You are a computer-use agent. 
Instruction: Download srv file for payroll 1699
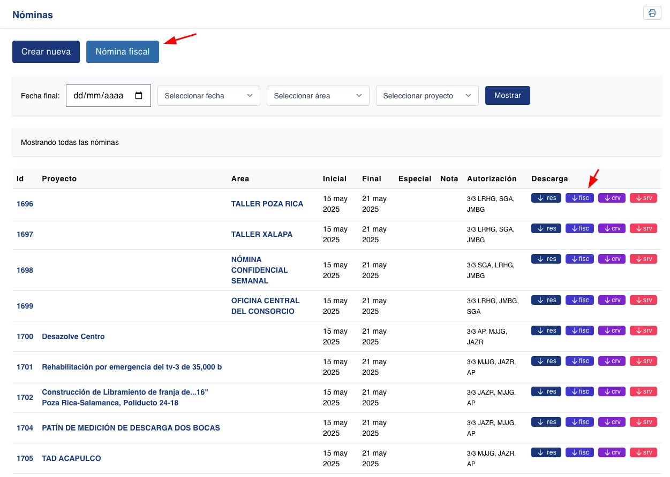pos(643,300)
